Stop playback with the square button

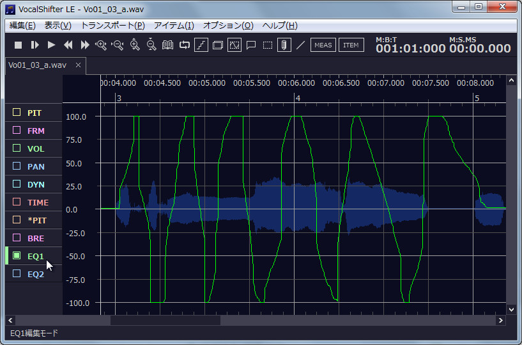point(19,45)
